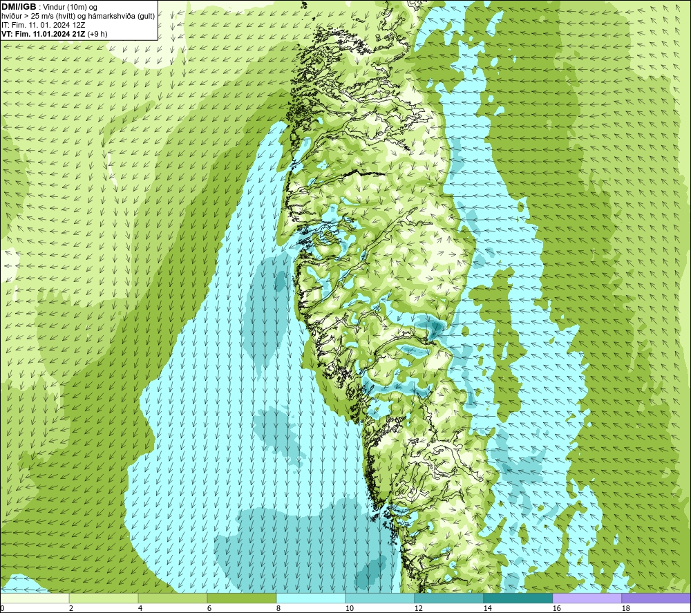
Task: Click the 2-4 m/s light green legend swatch
Action: [104, 598]
